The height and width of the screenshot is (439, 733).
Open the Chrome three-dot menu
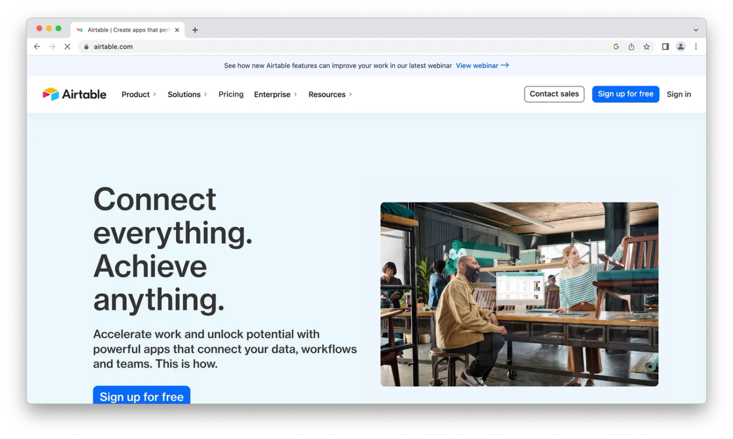click(696, 47)
